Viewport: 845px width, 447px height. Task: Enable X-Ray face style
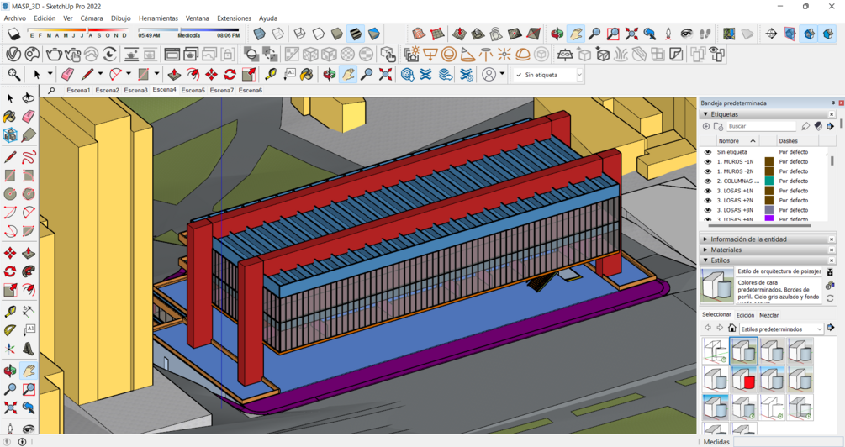pyautogui.click(x=259, y=34)
